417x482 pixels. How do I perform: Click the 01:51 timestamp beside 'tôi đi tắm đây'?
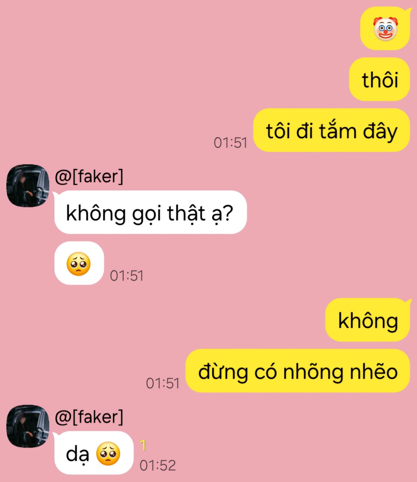pos(230,143)
